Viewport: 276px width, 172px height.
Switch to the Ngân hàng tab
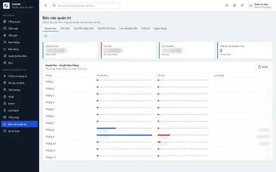pyautogui.click(x=160, y=28)
